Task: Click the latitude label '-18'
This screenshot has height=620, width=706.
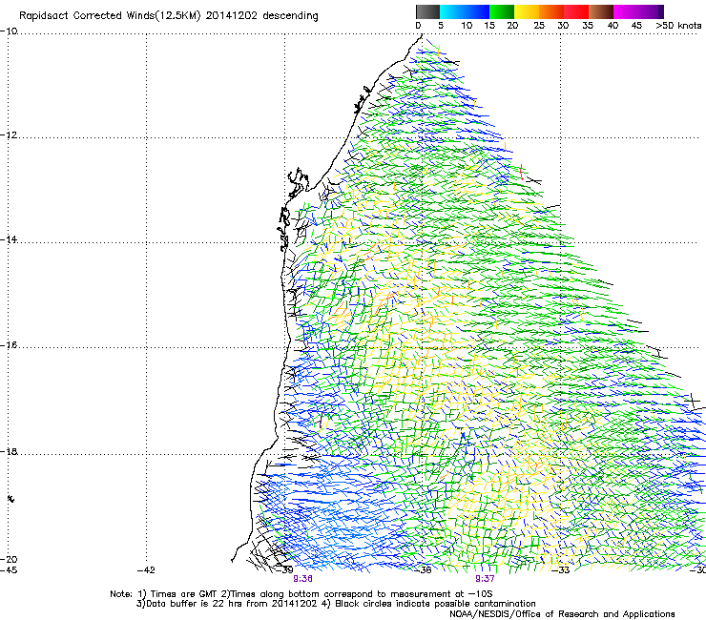Action: 9,451
